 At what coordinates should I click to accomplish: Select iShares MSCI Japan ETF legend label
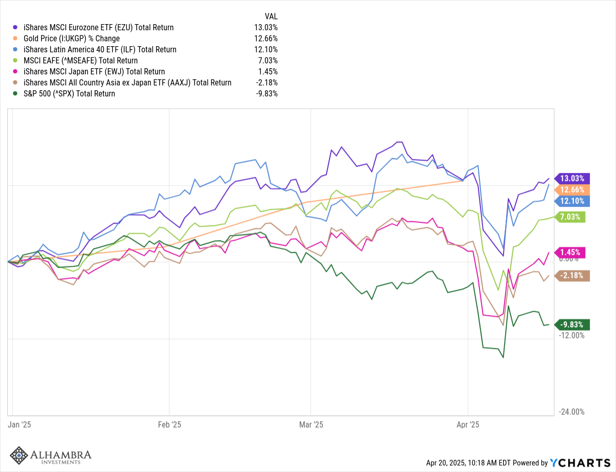click(x=94, y=72)
